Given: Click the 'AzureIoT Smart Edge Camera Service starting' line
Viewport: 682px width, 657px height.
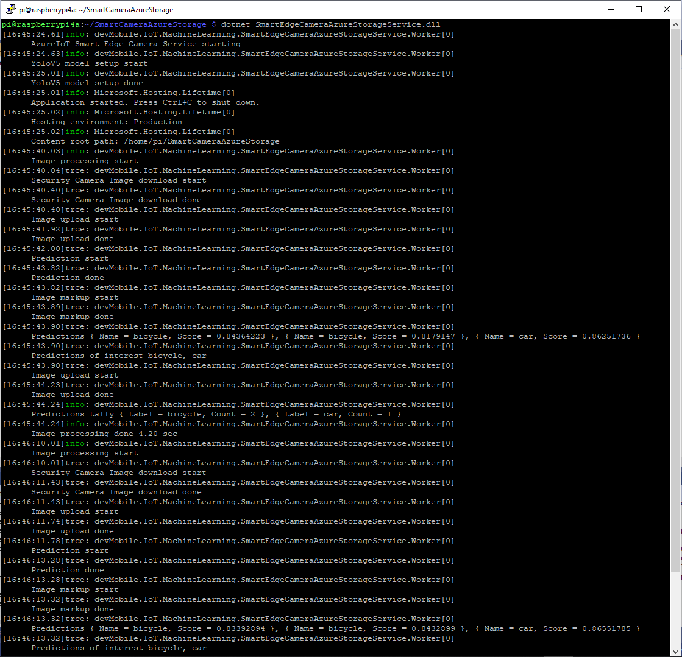Looking at the screenshot, I should pyautogui.click(x=135, y=44).
